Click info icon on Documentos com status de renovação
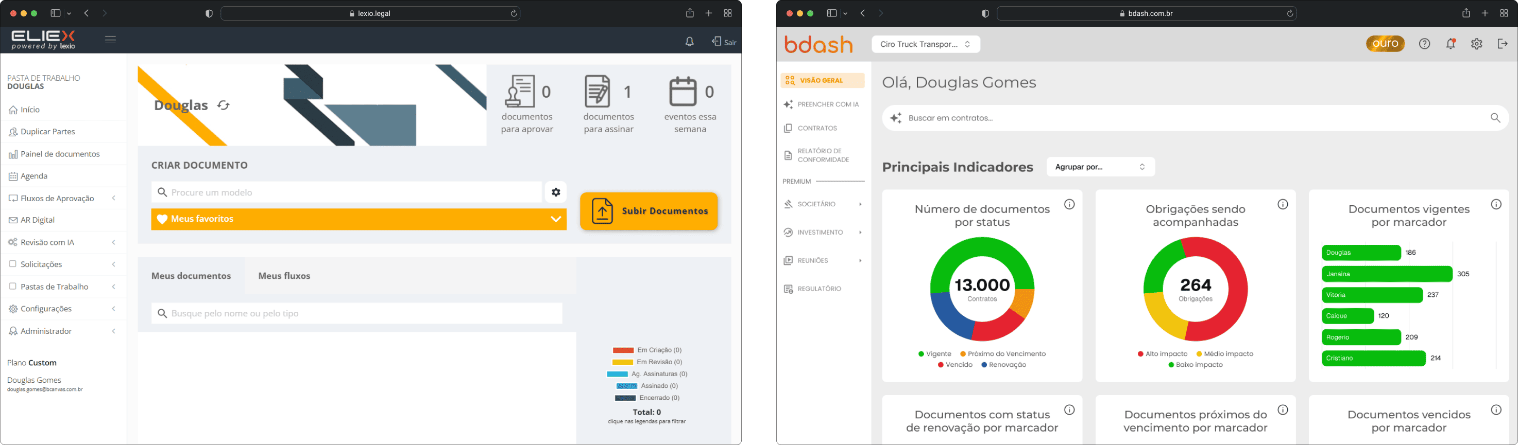This screenshot has height=445, width=1518. [x=1069, y=410]
